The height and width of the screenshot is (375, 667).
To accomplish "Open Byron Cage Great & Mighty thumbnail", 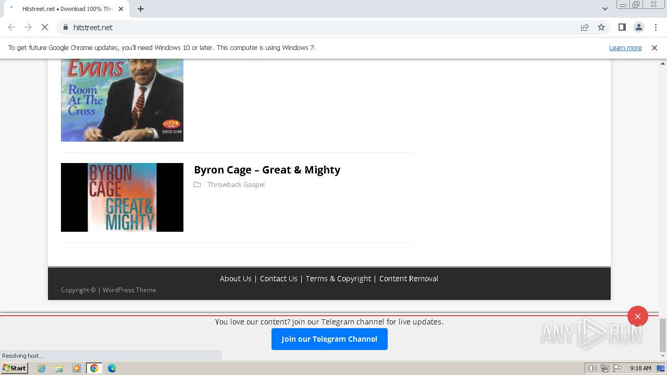I will (x=122, y=197).
